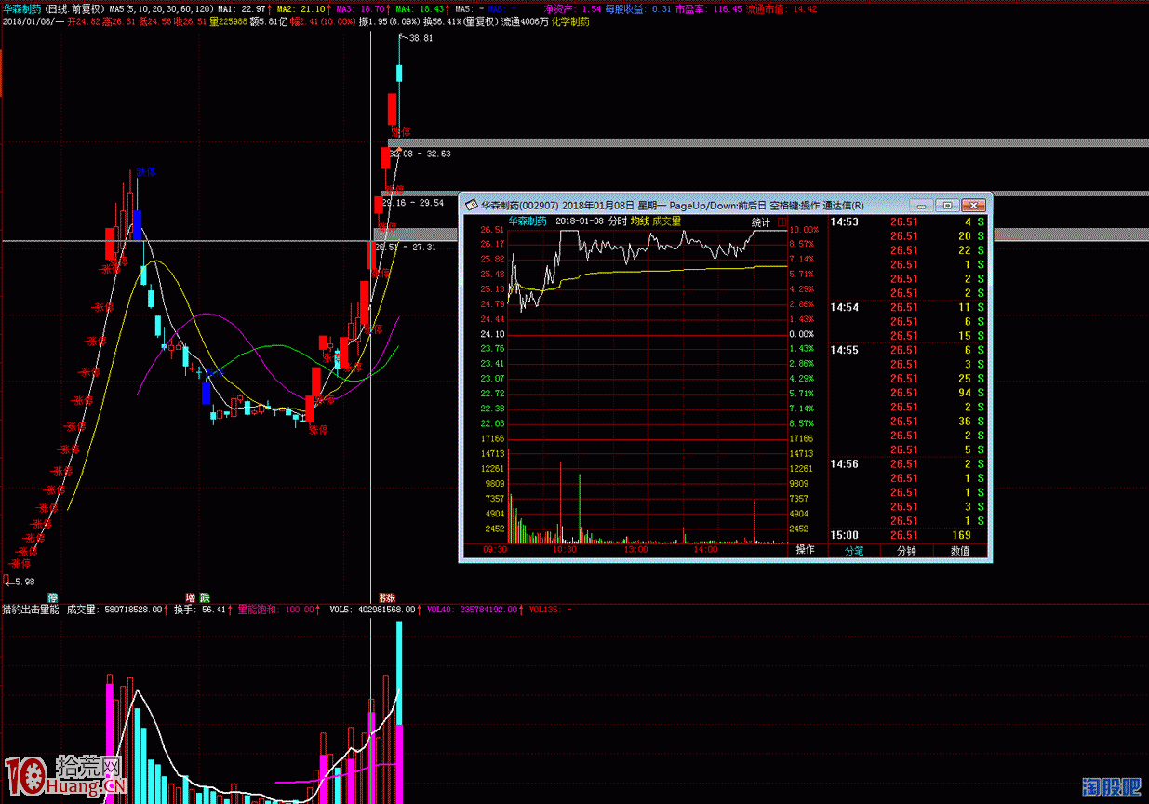
Task: Click the 10:30 time label on the intraday axis
Action: pos(565,549)
